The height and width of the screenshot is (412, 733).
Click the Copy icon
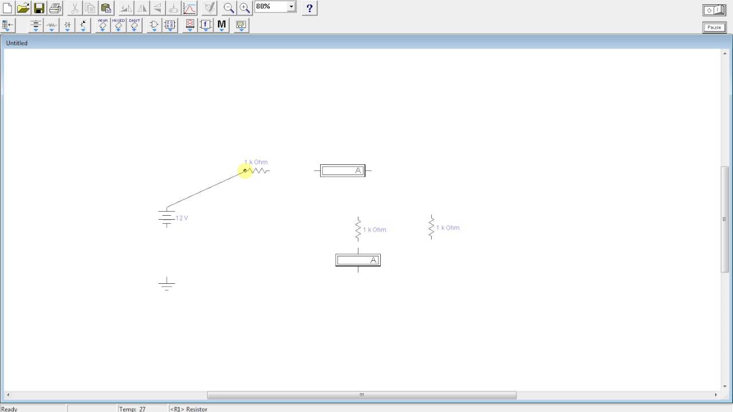90,8
